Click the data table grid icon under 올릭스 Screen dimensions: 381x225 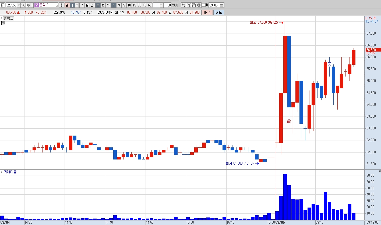click(3, 23)
